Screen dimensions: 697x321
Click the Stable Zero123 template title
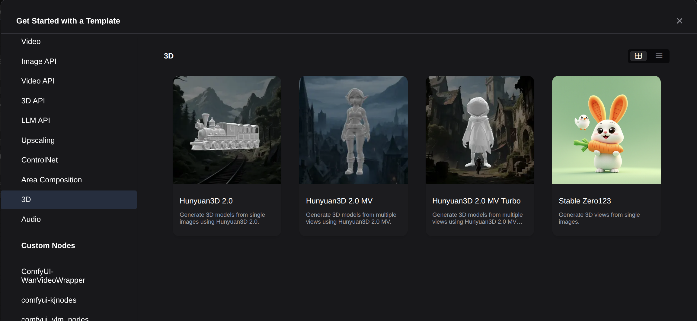click(585, 201)
